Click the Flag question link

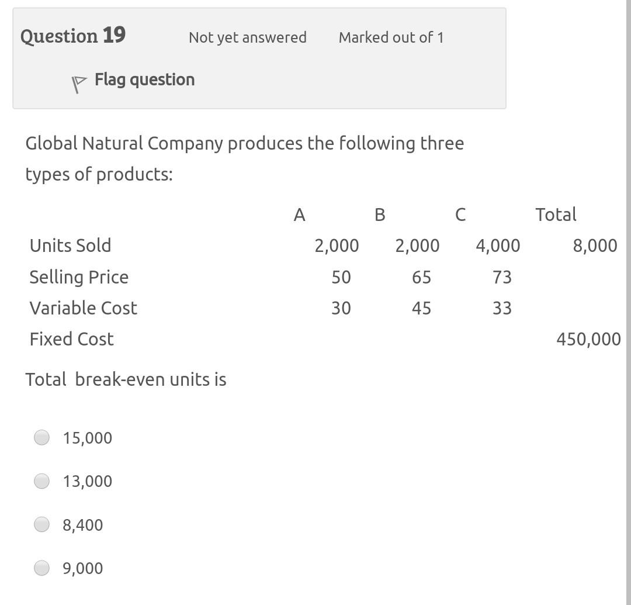click(x=144, y=79)
